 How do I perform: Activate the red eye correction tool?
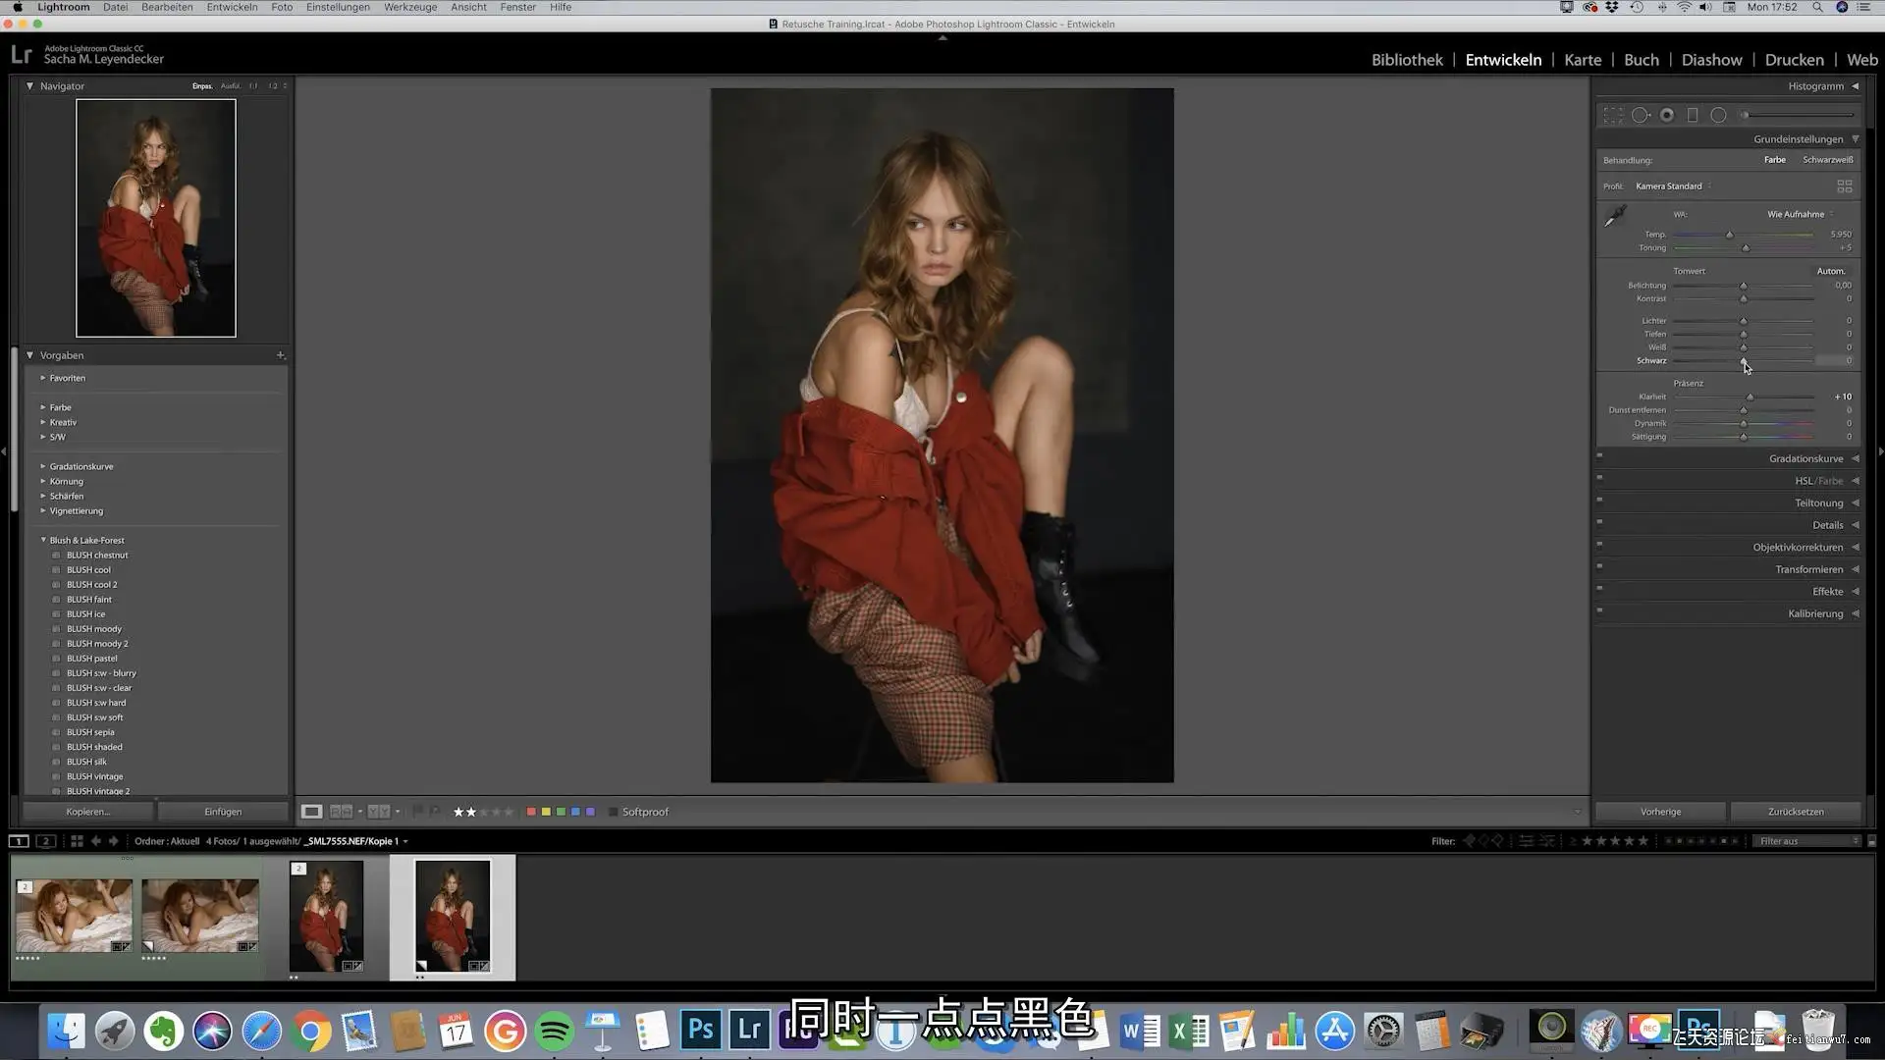1667,116
